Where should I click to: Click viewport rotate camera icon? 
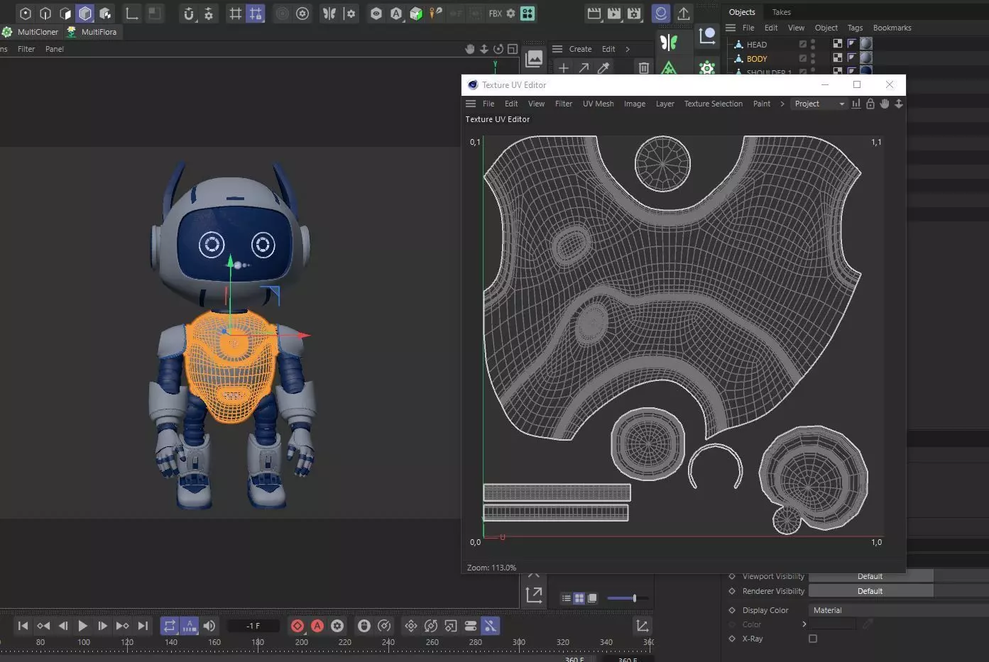click(498, 49)
